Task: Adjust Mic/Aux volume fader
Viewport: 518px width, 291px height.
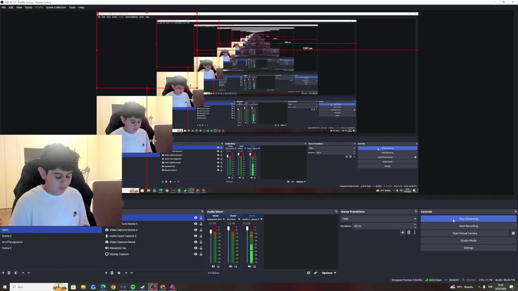Action: (x=228, y=229)
